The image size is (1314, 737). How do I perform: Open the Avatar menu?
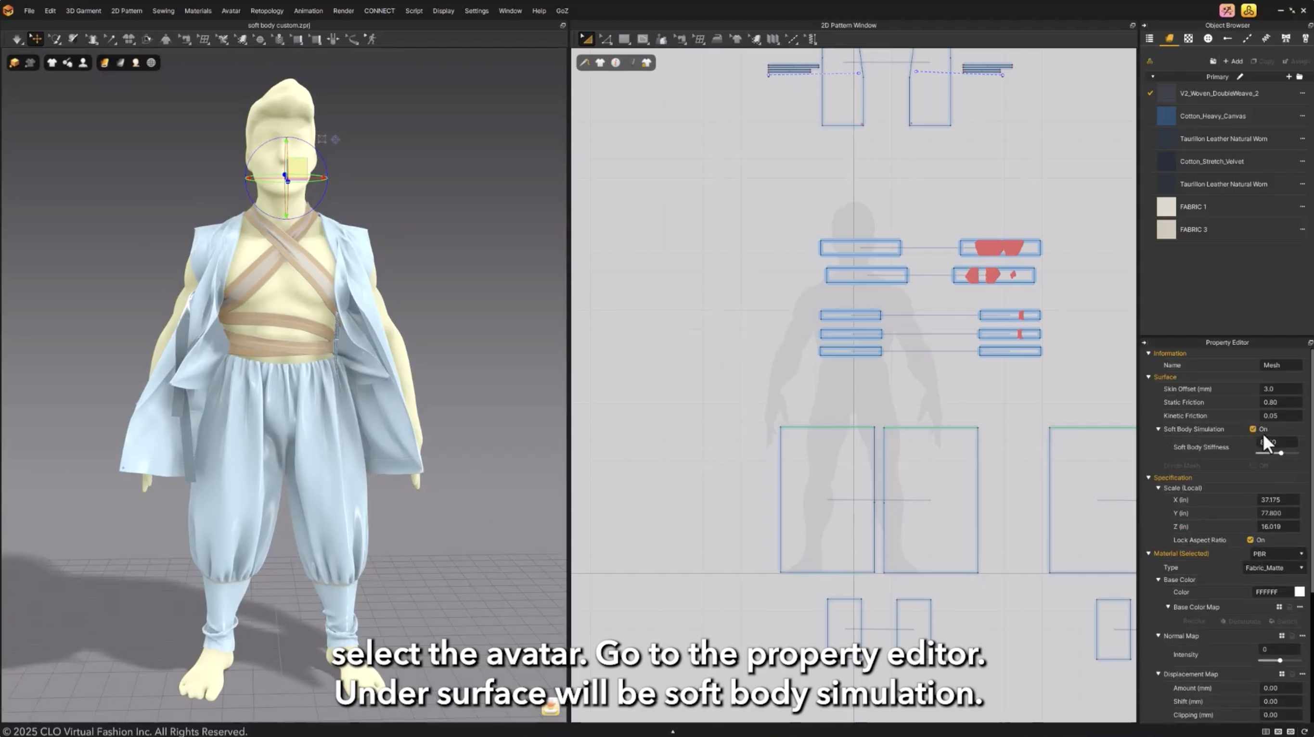click(x=231, y=10)
